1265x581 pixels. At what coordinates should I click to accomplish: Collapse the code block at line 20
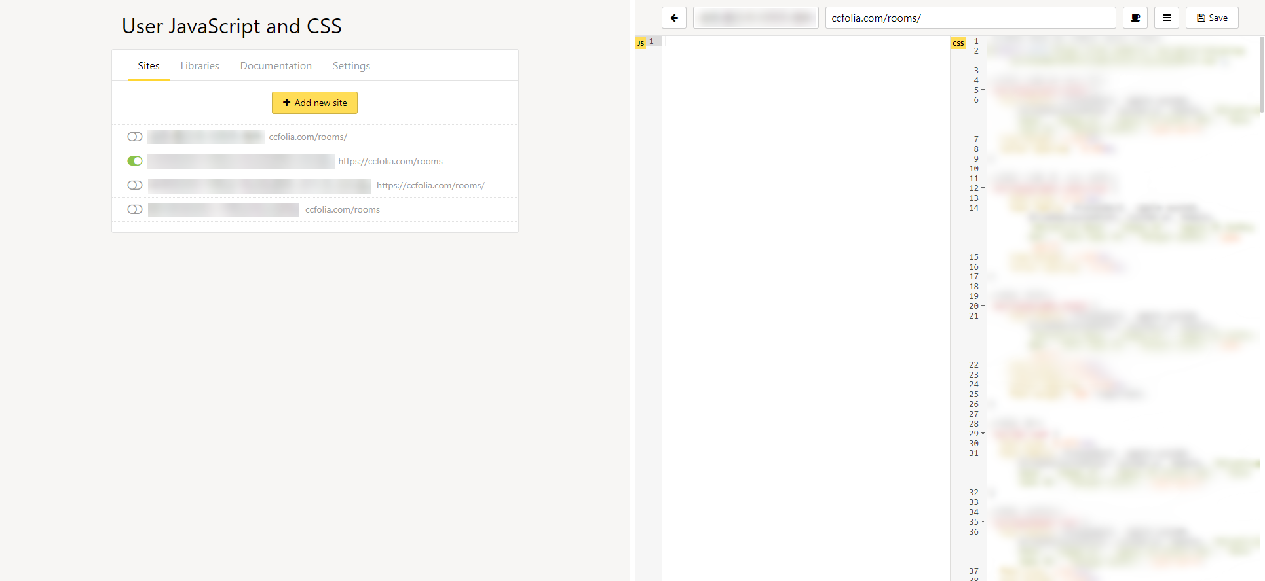tap(983, 306)
